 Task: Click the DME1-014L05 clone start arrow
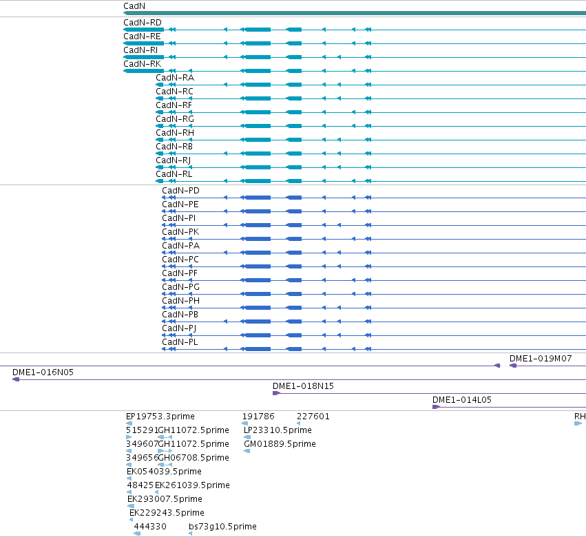pyautogui.click(x=436, y=407)
